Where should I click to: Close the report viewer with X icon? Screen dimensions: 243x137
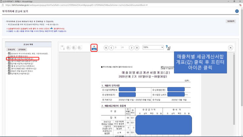[x=231, y=48]
